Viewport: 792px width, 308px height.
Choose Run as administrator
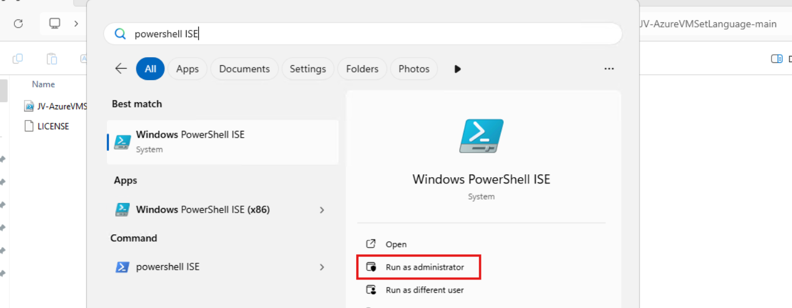(x=424, y=267)
